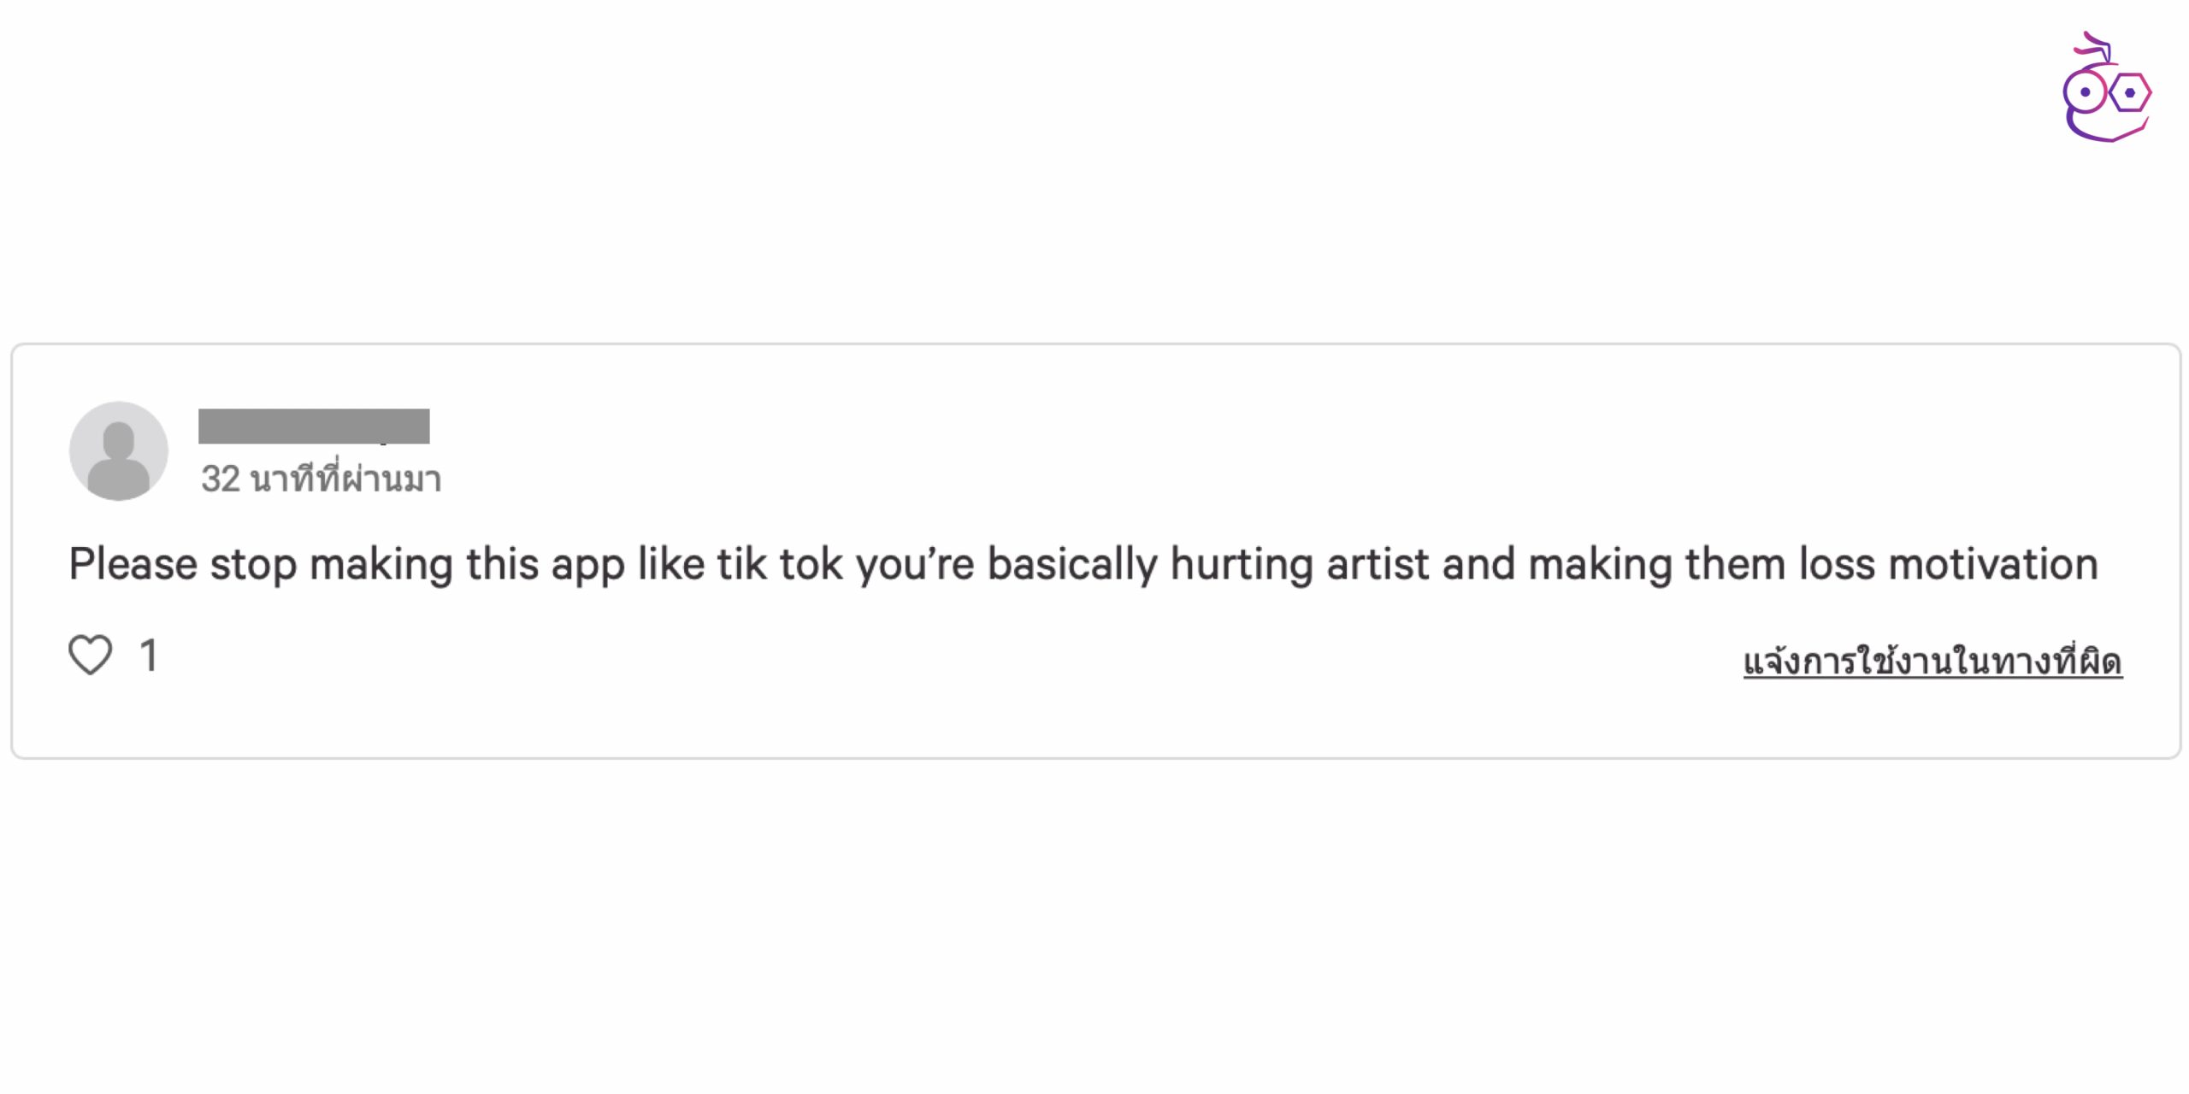
Task: Click the number 32 in the timestamp
Action: [x=221, y=479]
